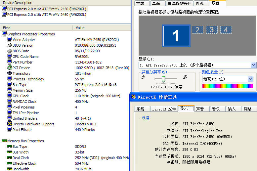Click the BIOS Version chip icon
Image resolution: width=257 pixels, height=171 pixels.
pos(10,45)
